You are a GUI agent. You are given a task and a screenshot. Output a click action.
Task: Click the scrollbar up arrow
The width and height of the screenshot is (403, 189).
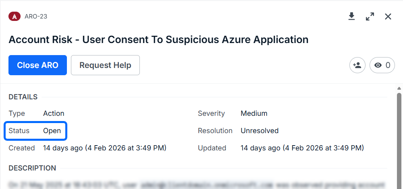(x=399, y=88)
